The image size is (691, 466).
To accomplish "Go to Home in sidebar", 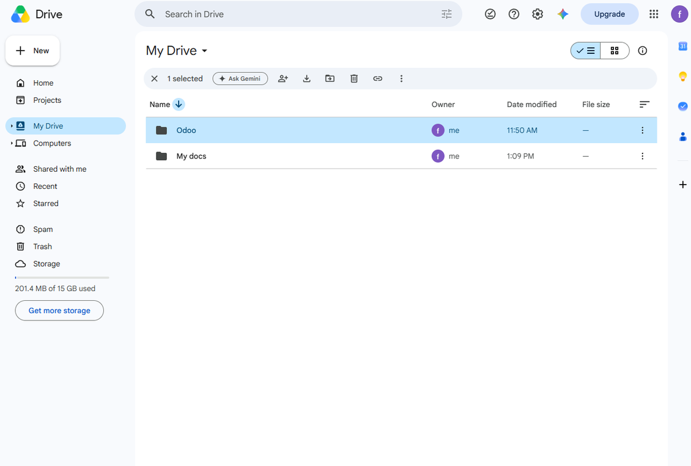I will [43, 83].
